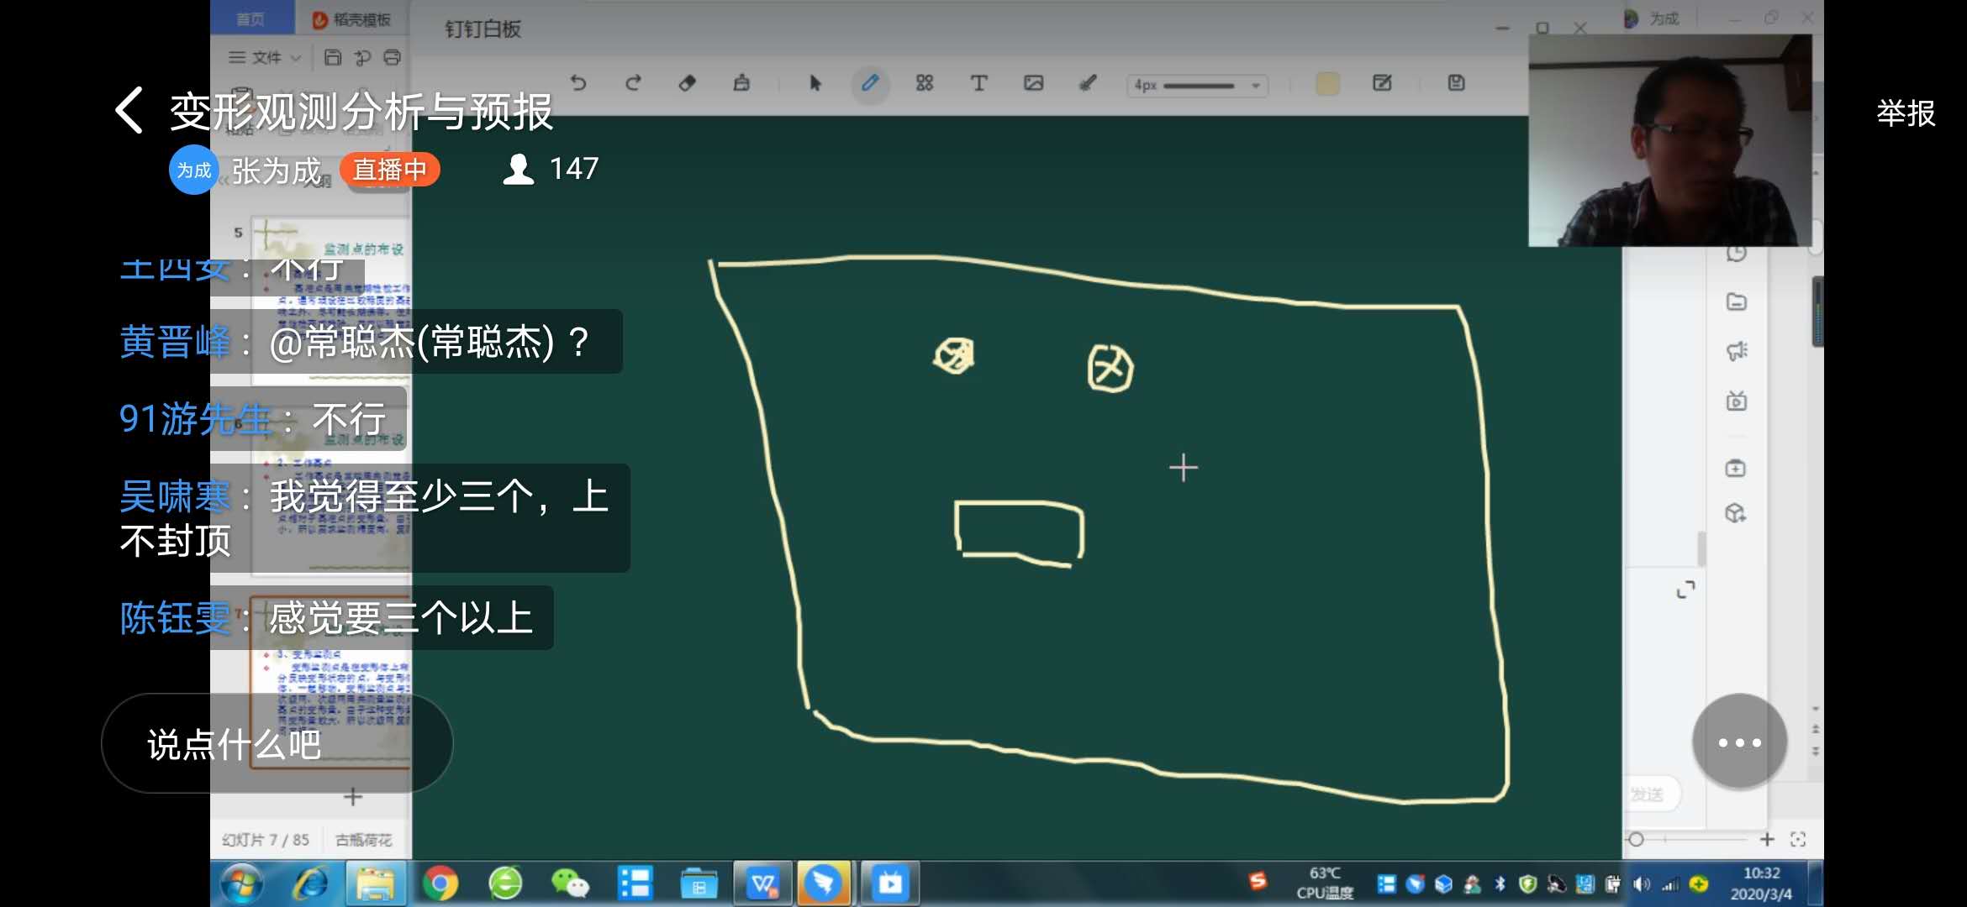The image size is (1967, 907).
Task: Click the pale yellow pen color swatch
Action: coord(1327,83)
